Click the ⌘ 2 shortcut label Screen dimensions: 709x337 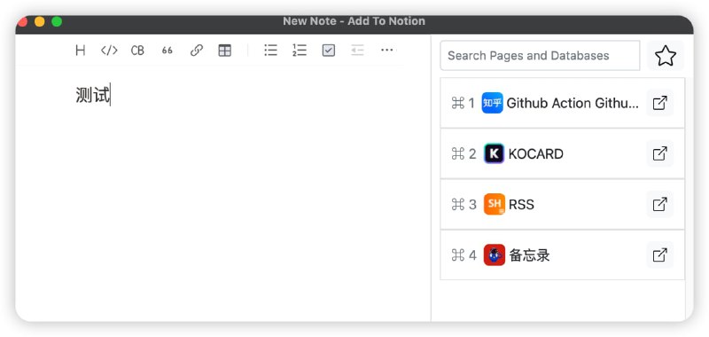(464, 153)
